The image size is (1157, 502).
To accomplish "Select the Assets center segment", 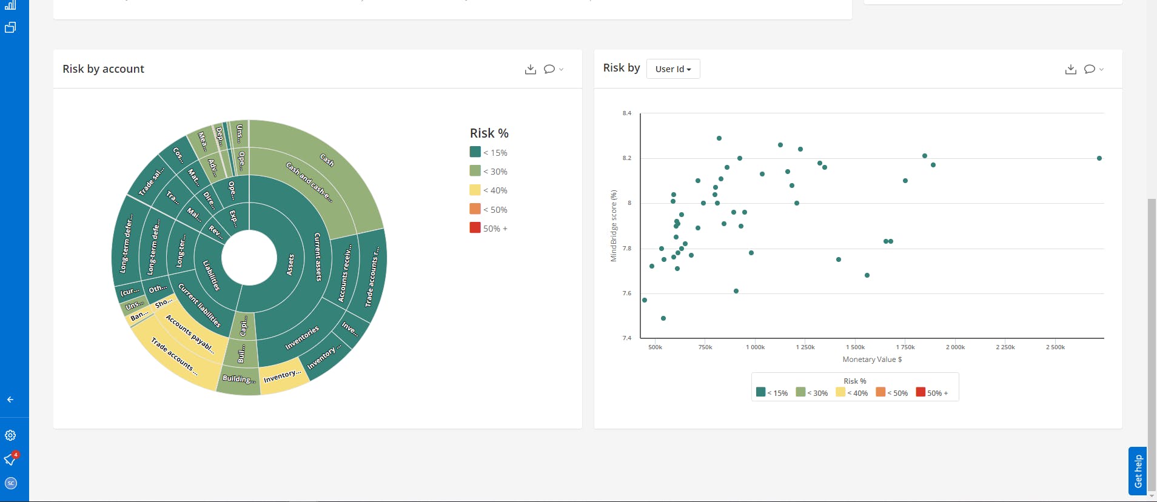I will (x=290, y=265).
